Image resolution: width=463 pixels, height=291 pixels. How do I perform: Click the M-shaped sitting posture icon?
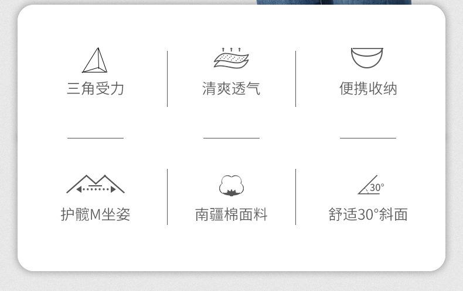(96, 185)
